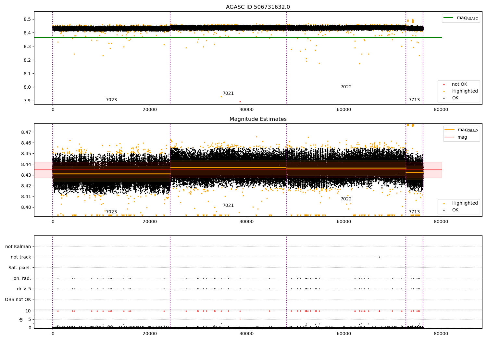Click the '80000' x-axis tick in bottom plot
The image size is (487, 341).
pyautogui.click(x=441, y=334)
